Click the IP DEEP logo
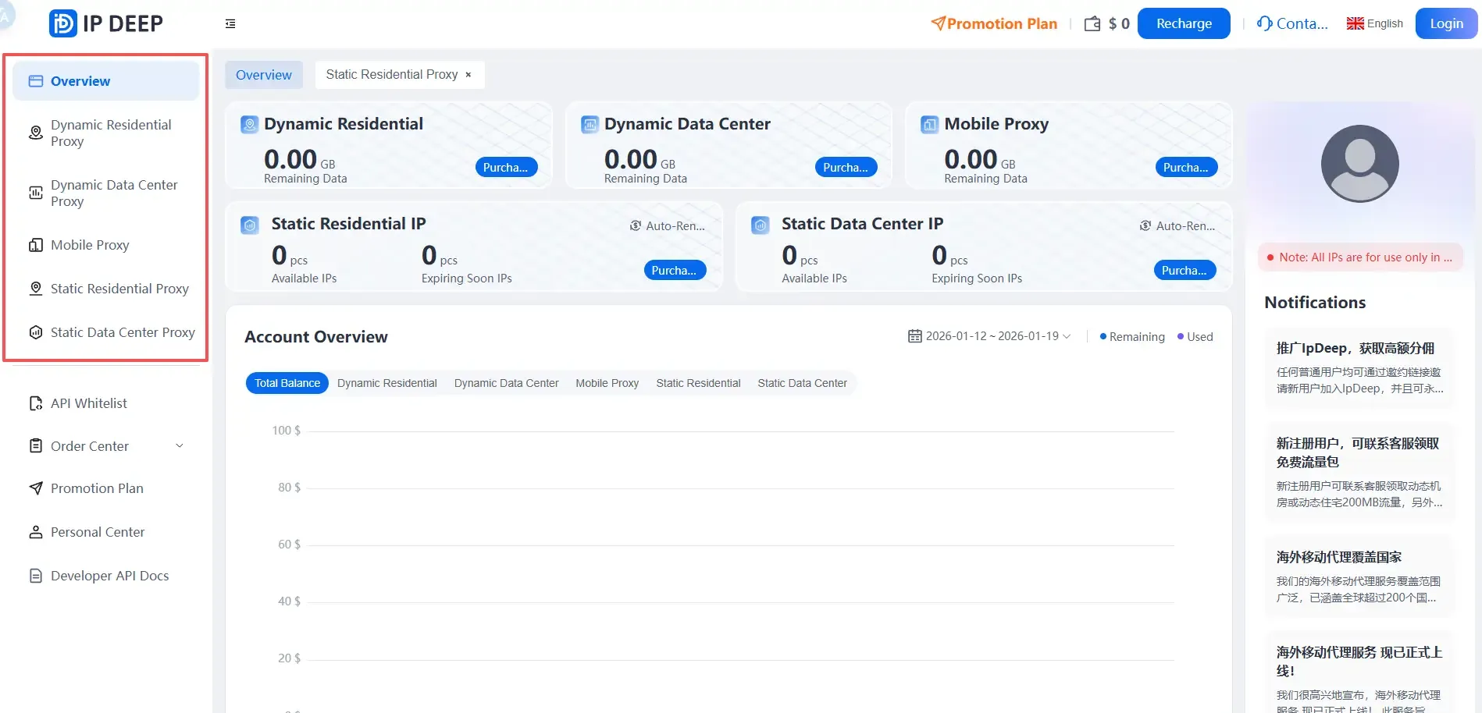 (x=106, y=23)
